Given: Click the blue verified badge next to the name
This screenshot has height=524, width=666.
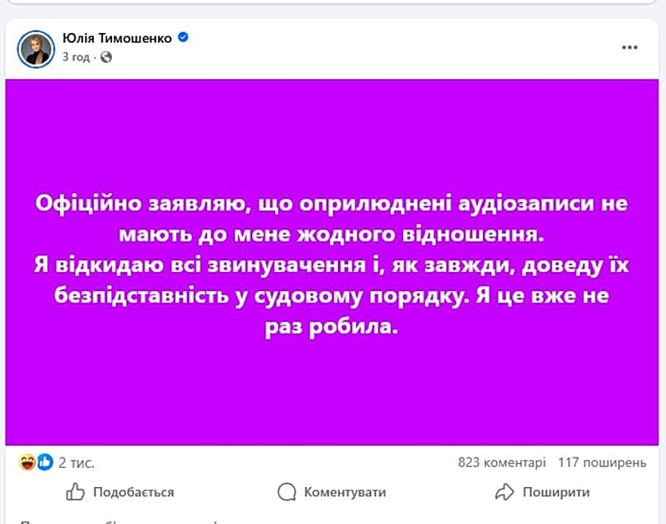Looking at the screenshot, I should 182,37.
